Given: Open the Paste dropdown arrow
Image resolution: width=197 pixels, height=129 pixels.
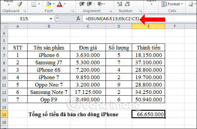Looking at the screenshot, I should tap(8, 5).
